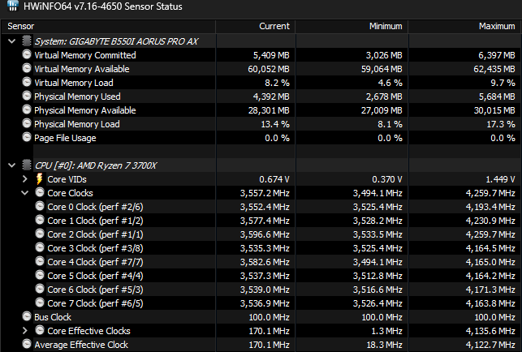The image size is (522, 352).
Task: Select the Physical Memory Available row label
Action: click(x=85, y=110)
